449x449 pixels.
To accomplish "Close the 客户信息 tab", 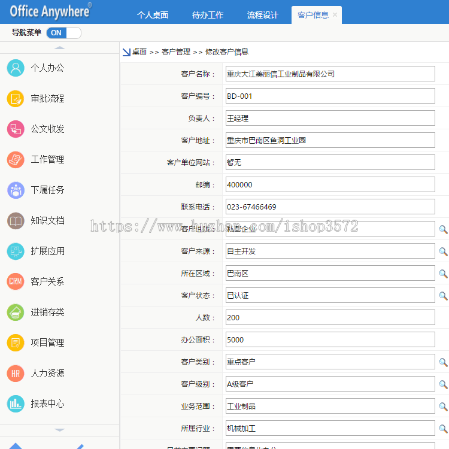I will coord(335,14).
